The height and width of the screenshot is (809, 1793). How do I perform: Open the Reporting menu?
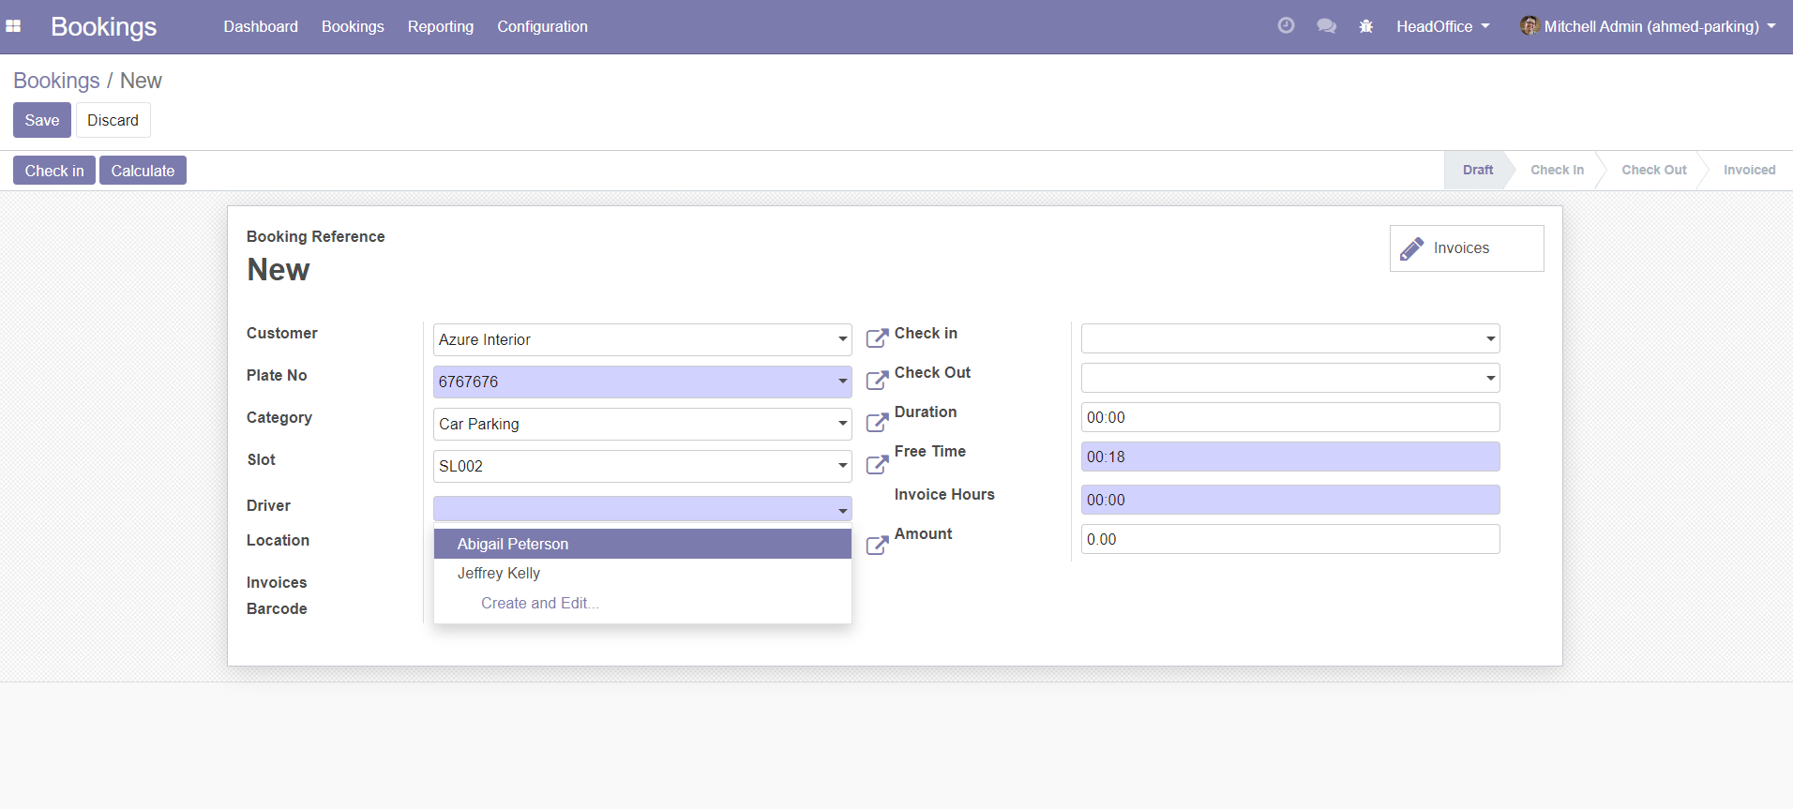point(440,26)
